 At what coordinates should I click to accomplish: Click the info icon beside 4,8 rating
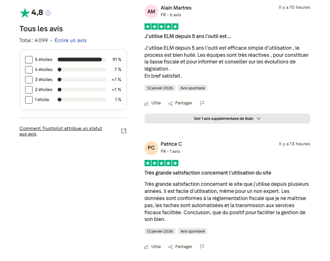pos(48,13)
